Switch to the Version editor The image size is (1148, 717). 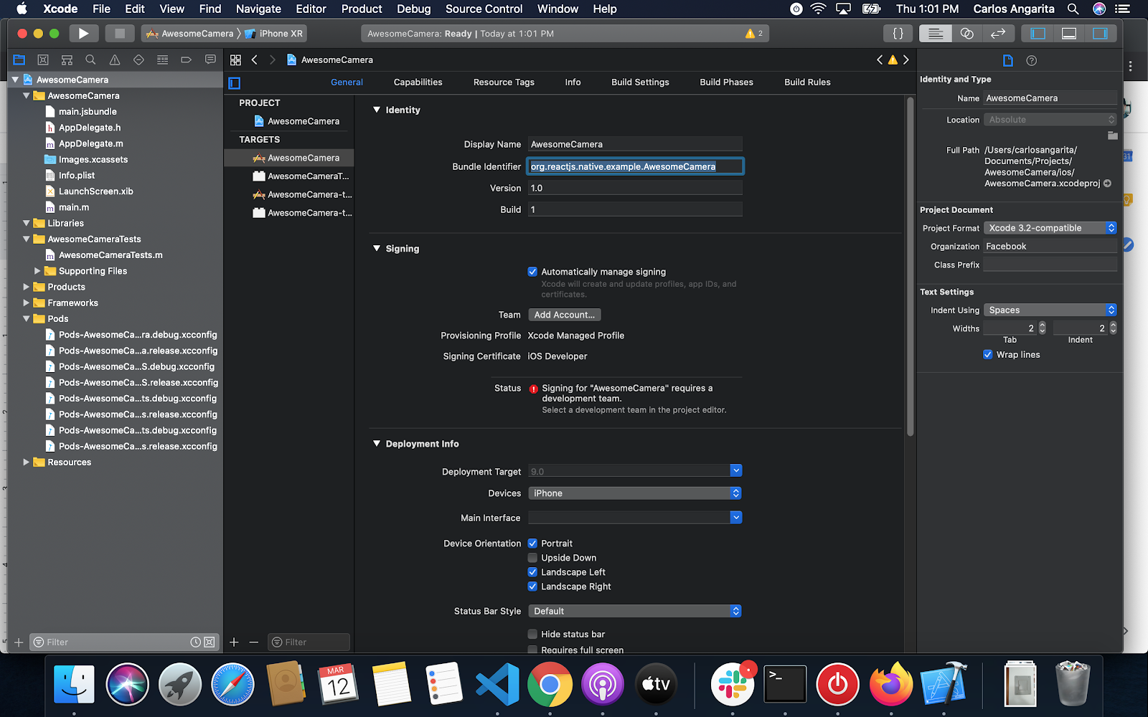[998, 34]
